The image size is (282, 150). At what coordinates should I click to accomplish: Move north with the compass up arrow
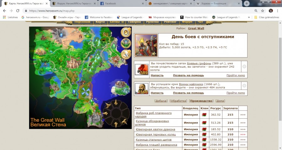(116, 102)
